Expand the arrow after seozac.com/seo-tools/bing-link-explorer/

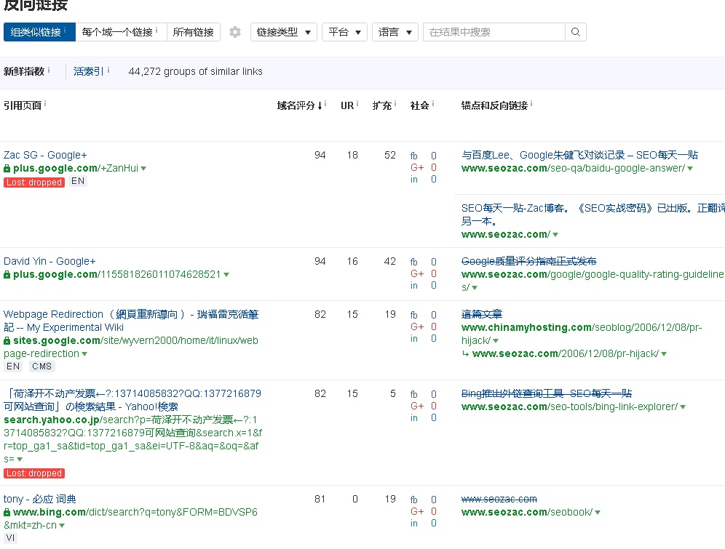(x=683, y=407)
